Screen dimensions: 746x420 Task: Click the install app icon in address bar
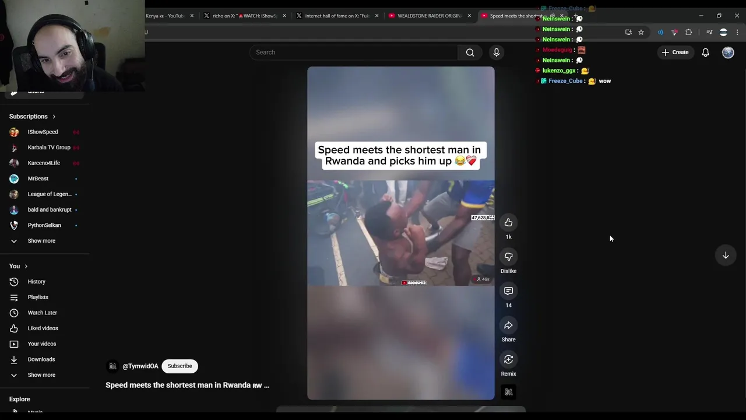(628, 33)
